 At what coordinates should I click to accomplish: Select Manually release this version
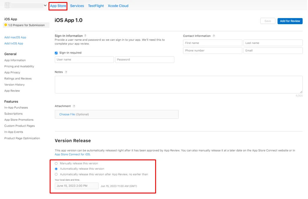click(x=56, y=164)
